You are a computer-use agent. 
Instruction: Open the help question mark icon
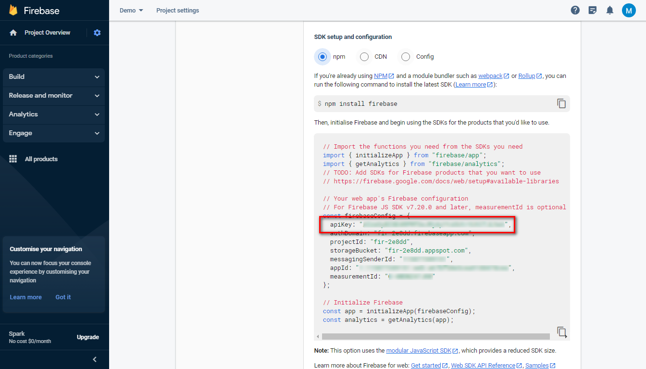click(575, 10)
